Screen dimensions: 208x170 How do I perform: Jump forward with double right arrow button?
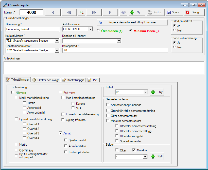[94, 12]
